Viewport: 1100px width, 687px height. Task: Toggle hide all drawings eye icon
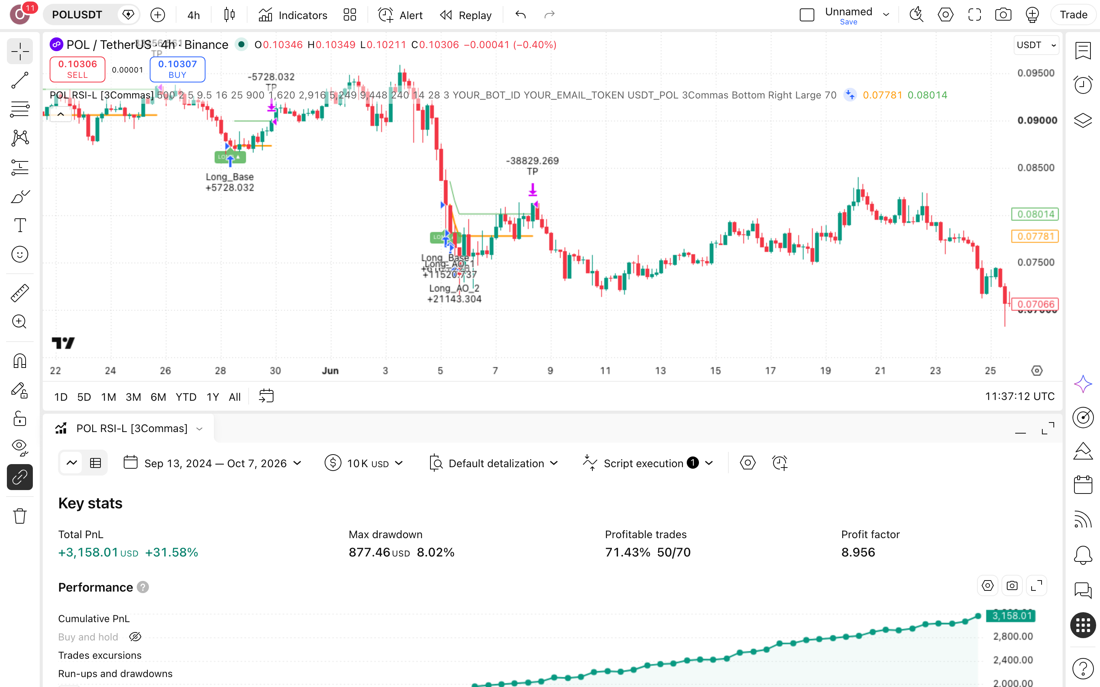[x=20, y=448]
